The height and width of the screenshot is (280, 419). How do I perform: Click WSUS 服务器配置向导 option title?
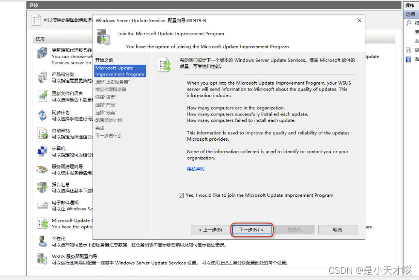point(75,256)
